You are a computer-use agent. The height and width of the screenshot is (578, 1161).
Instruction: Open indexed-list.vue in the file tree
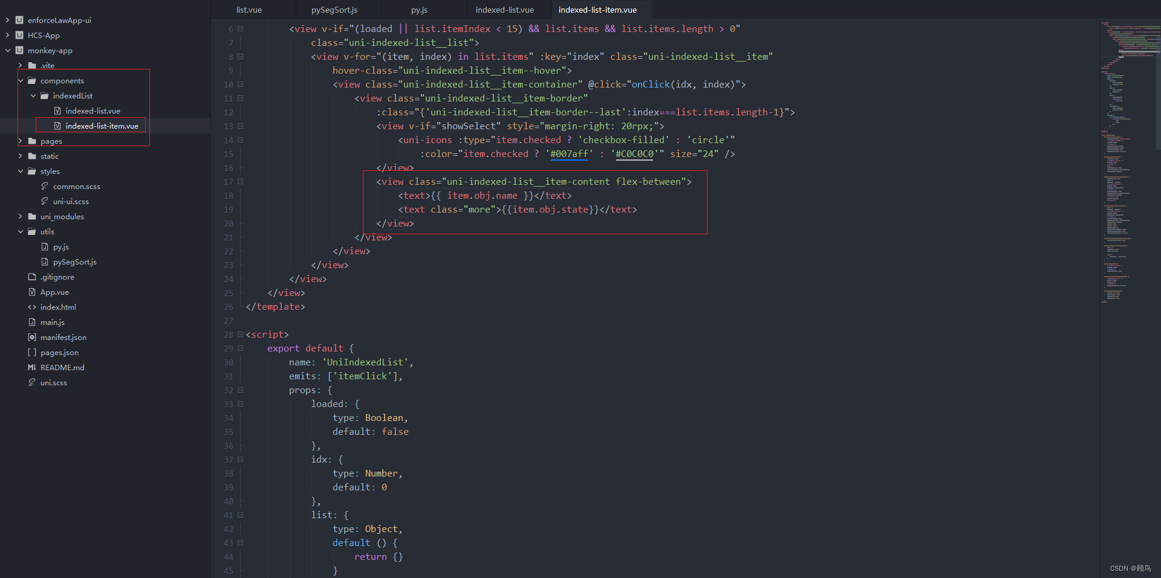pyautogui.click(x=93, y=111)
